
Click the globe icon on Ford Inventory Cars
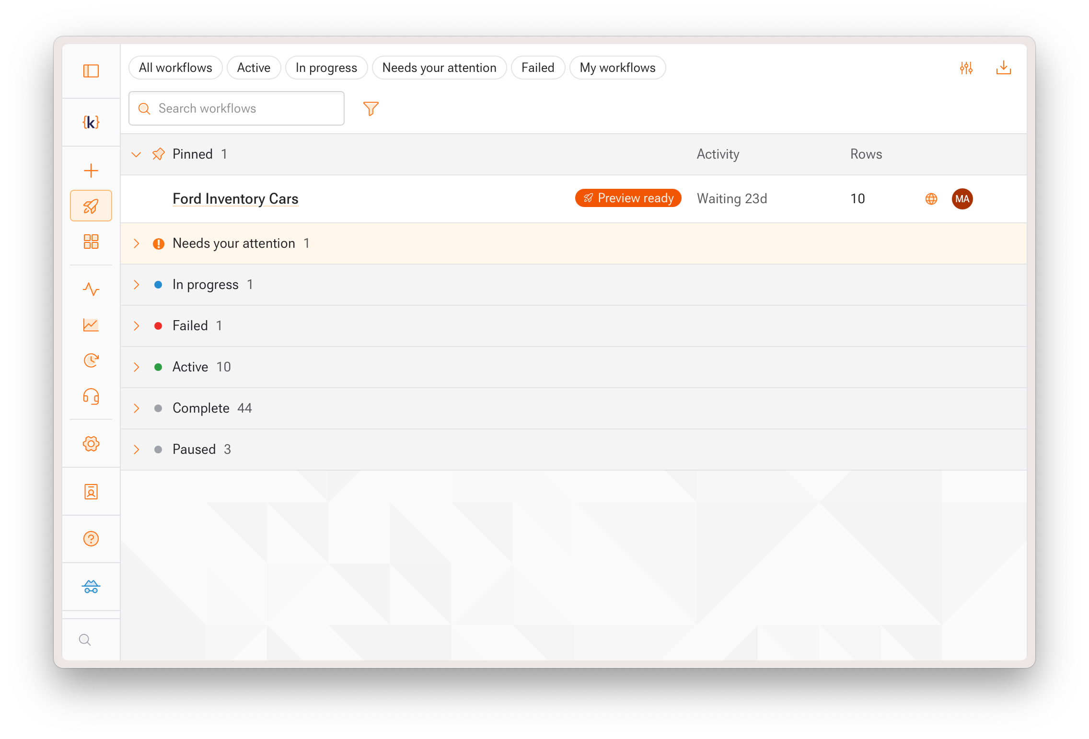coord(931,199)
